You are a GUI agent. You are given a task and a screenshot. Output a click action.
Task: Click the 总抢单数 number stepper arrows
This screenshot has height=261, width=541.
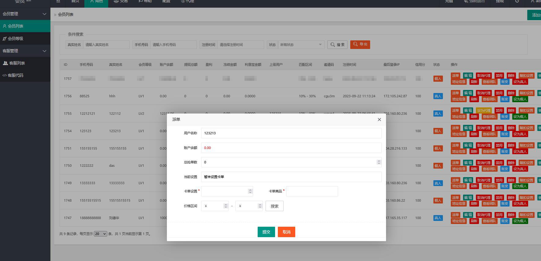point(379,162)
